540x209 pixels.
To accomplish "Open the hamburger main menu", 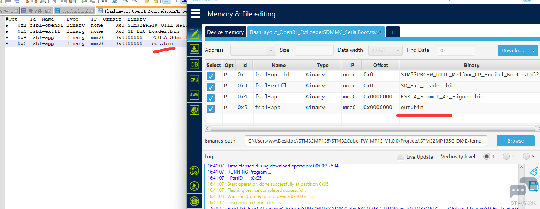I will point(195,14).
